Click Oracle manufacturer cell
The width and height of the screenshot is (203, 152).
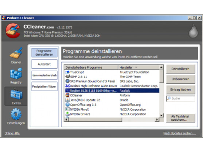(x=124, y=100)
